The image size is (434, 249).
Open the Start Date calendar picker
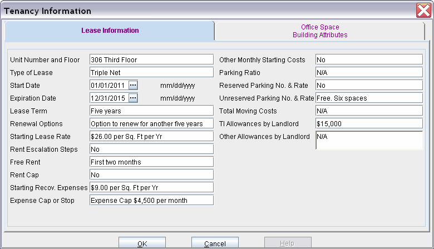pyautogui.click(x=133, y=85)
